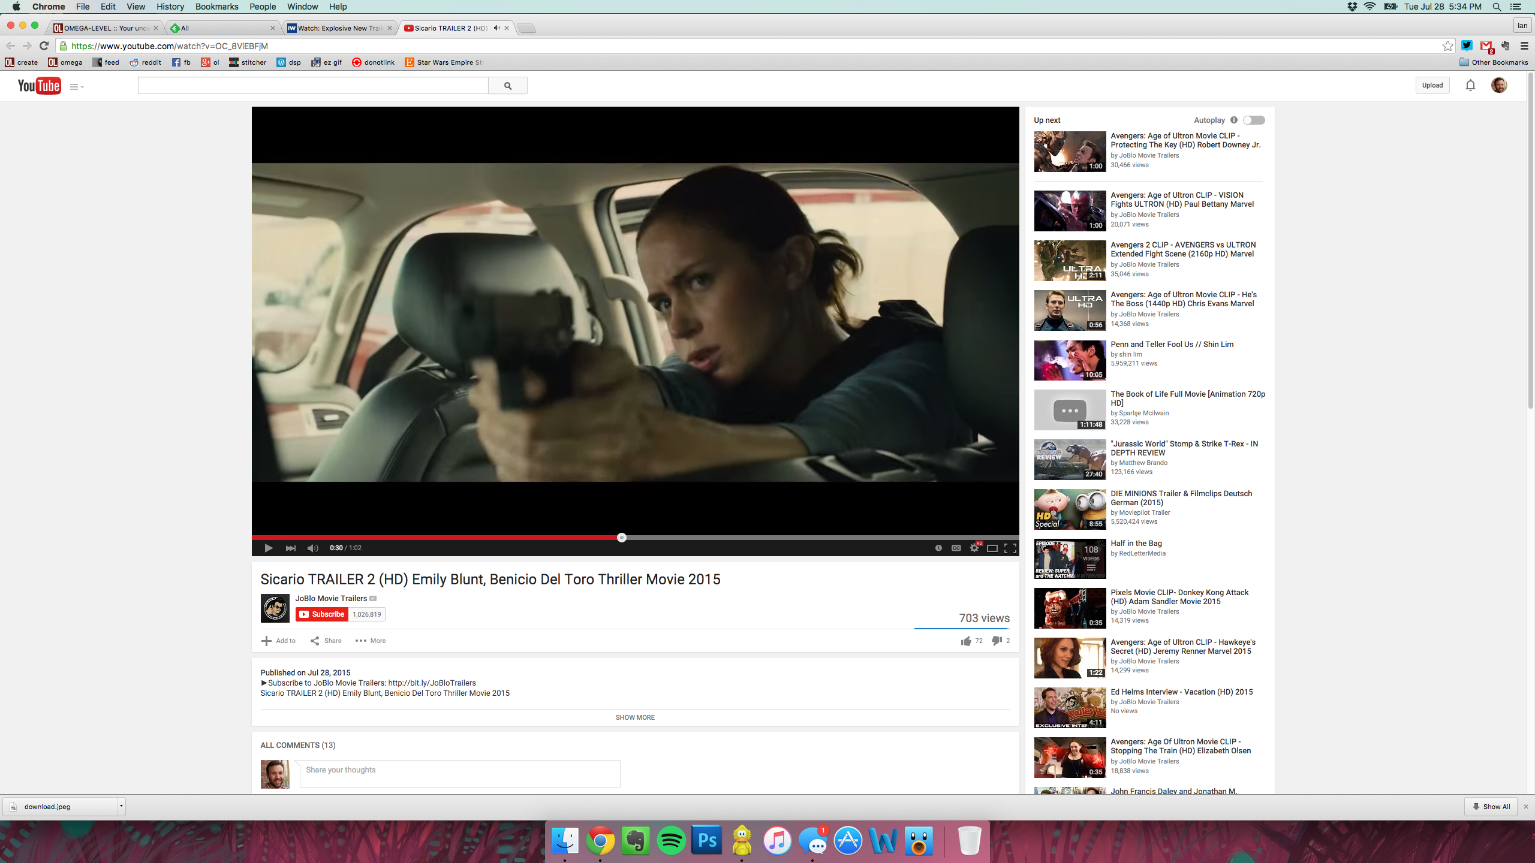The image size is (1535, 863).
Task: Like the video with thumbs up
Action: pos(966,641)
